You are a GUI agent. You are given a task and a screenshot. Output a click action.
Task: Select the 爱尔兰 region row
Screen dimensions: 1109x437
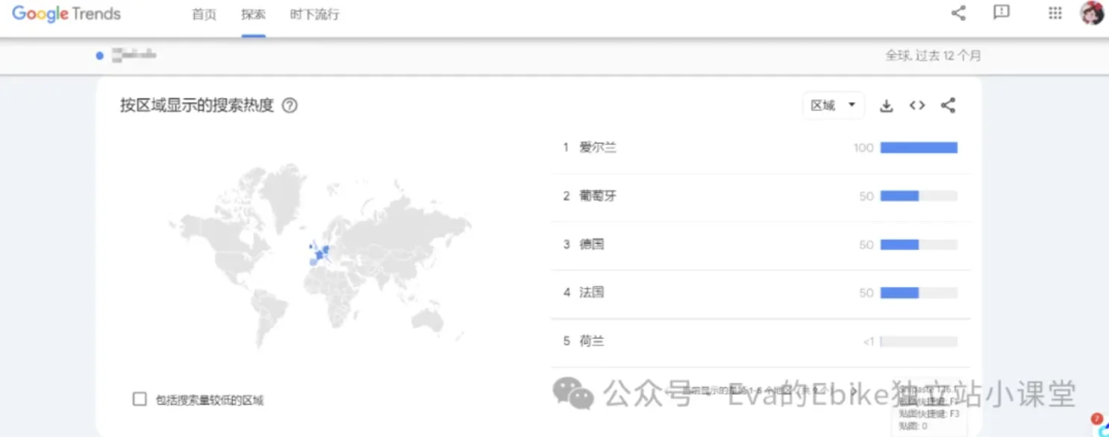pos(598,148)
